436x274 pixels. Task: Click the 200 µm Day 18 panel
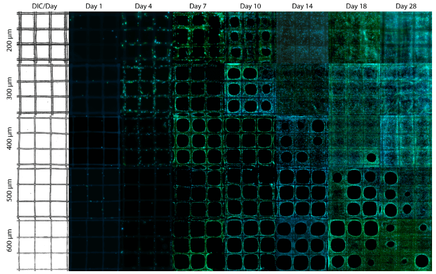(354, 37)
